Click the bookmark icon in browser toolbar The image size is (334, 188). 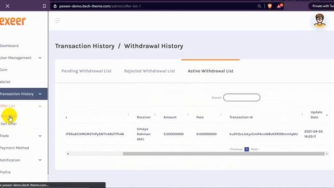(44, 6)
